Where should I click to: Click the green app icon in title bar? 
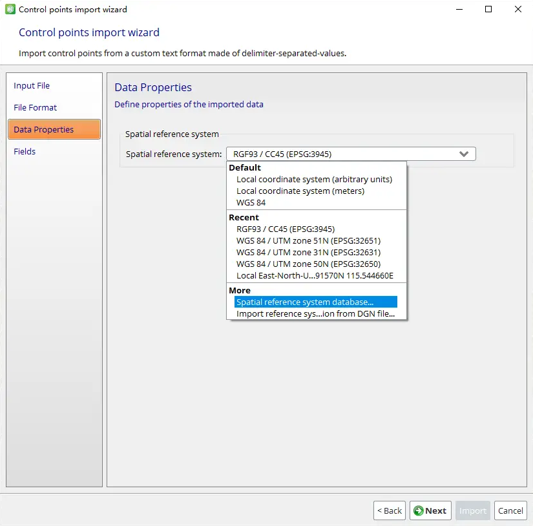10,9
